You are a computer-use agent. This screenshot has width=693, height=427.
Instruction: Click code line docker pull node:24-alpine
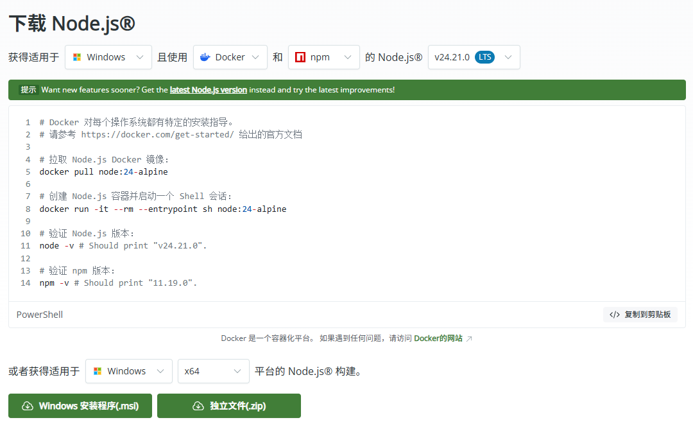[103, 171]
